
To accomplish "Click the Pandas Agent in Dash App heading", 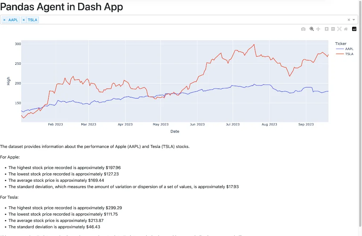I will (62, 7).
